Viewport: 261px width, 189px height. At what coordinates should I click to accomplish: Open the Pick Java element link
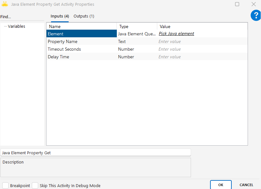(x=176, y=34)
